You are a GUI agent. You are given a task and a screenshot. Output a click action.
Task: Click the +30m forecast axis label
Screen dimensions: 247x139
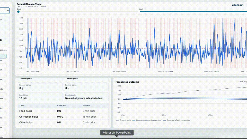(163, 115)
